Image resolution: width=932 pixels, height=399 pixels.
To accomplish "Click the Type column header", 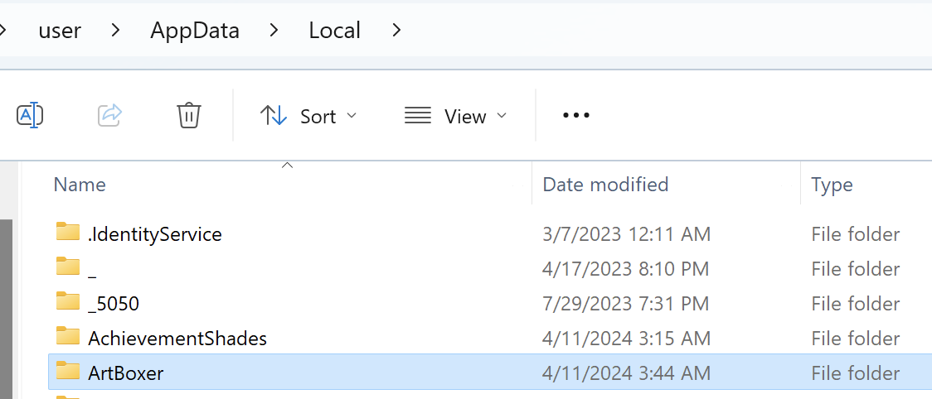I will point(832,184).
